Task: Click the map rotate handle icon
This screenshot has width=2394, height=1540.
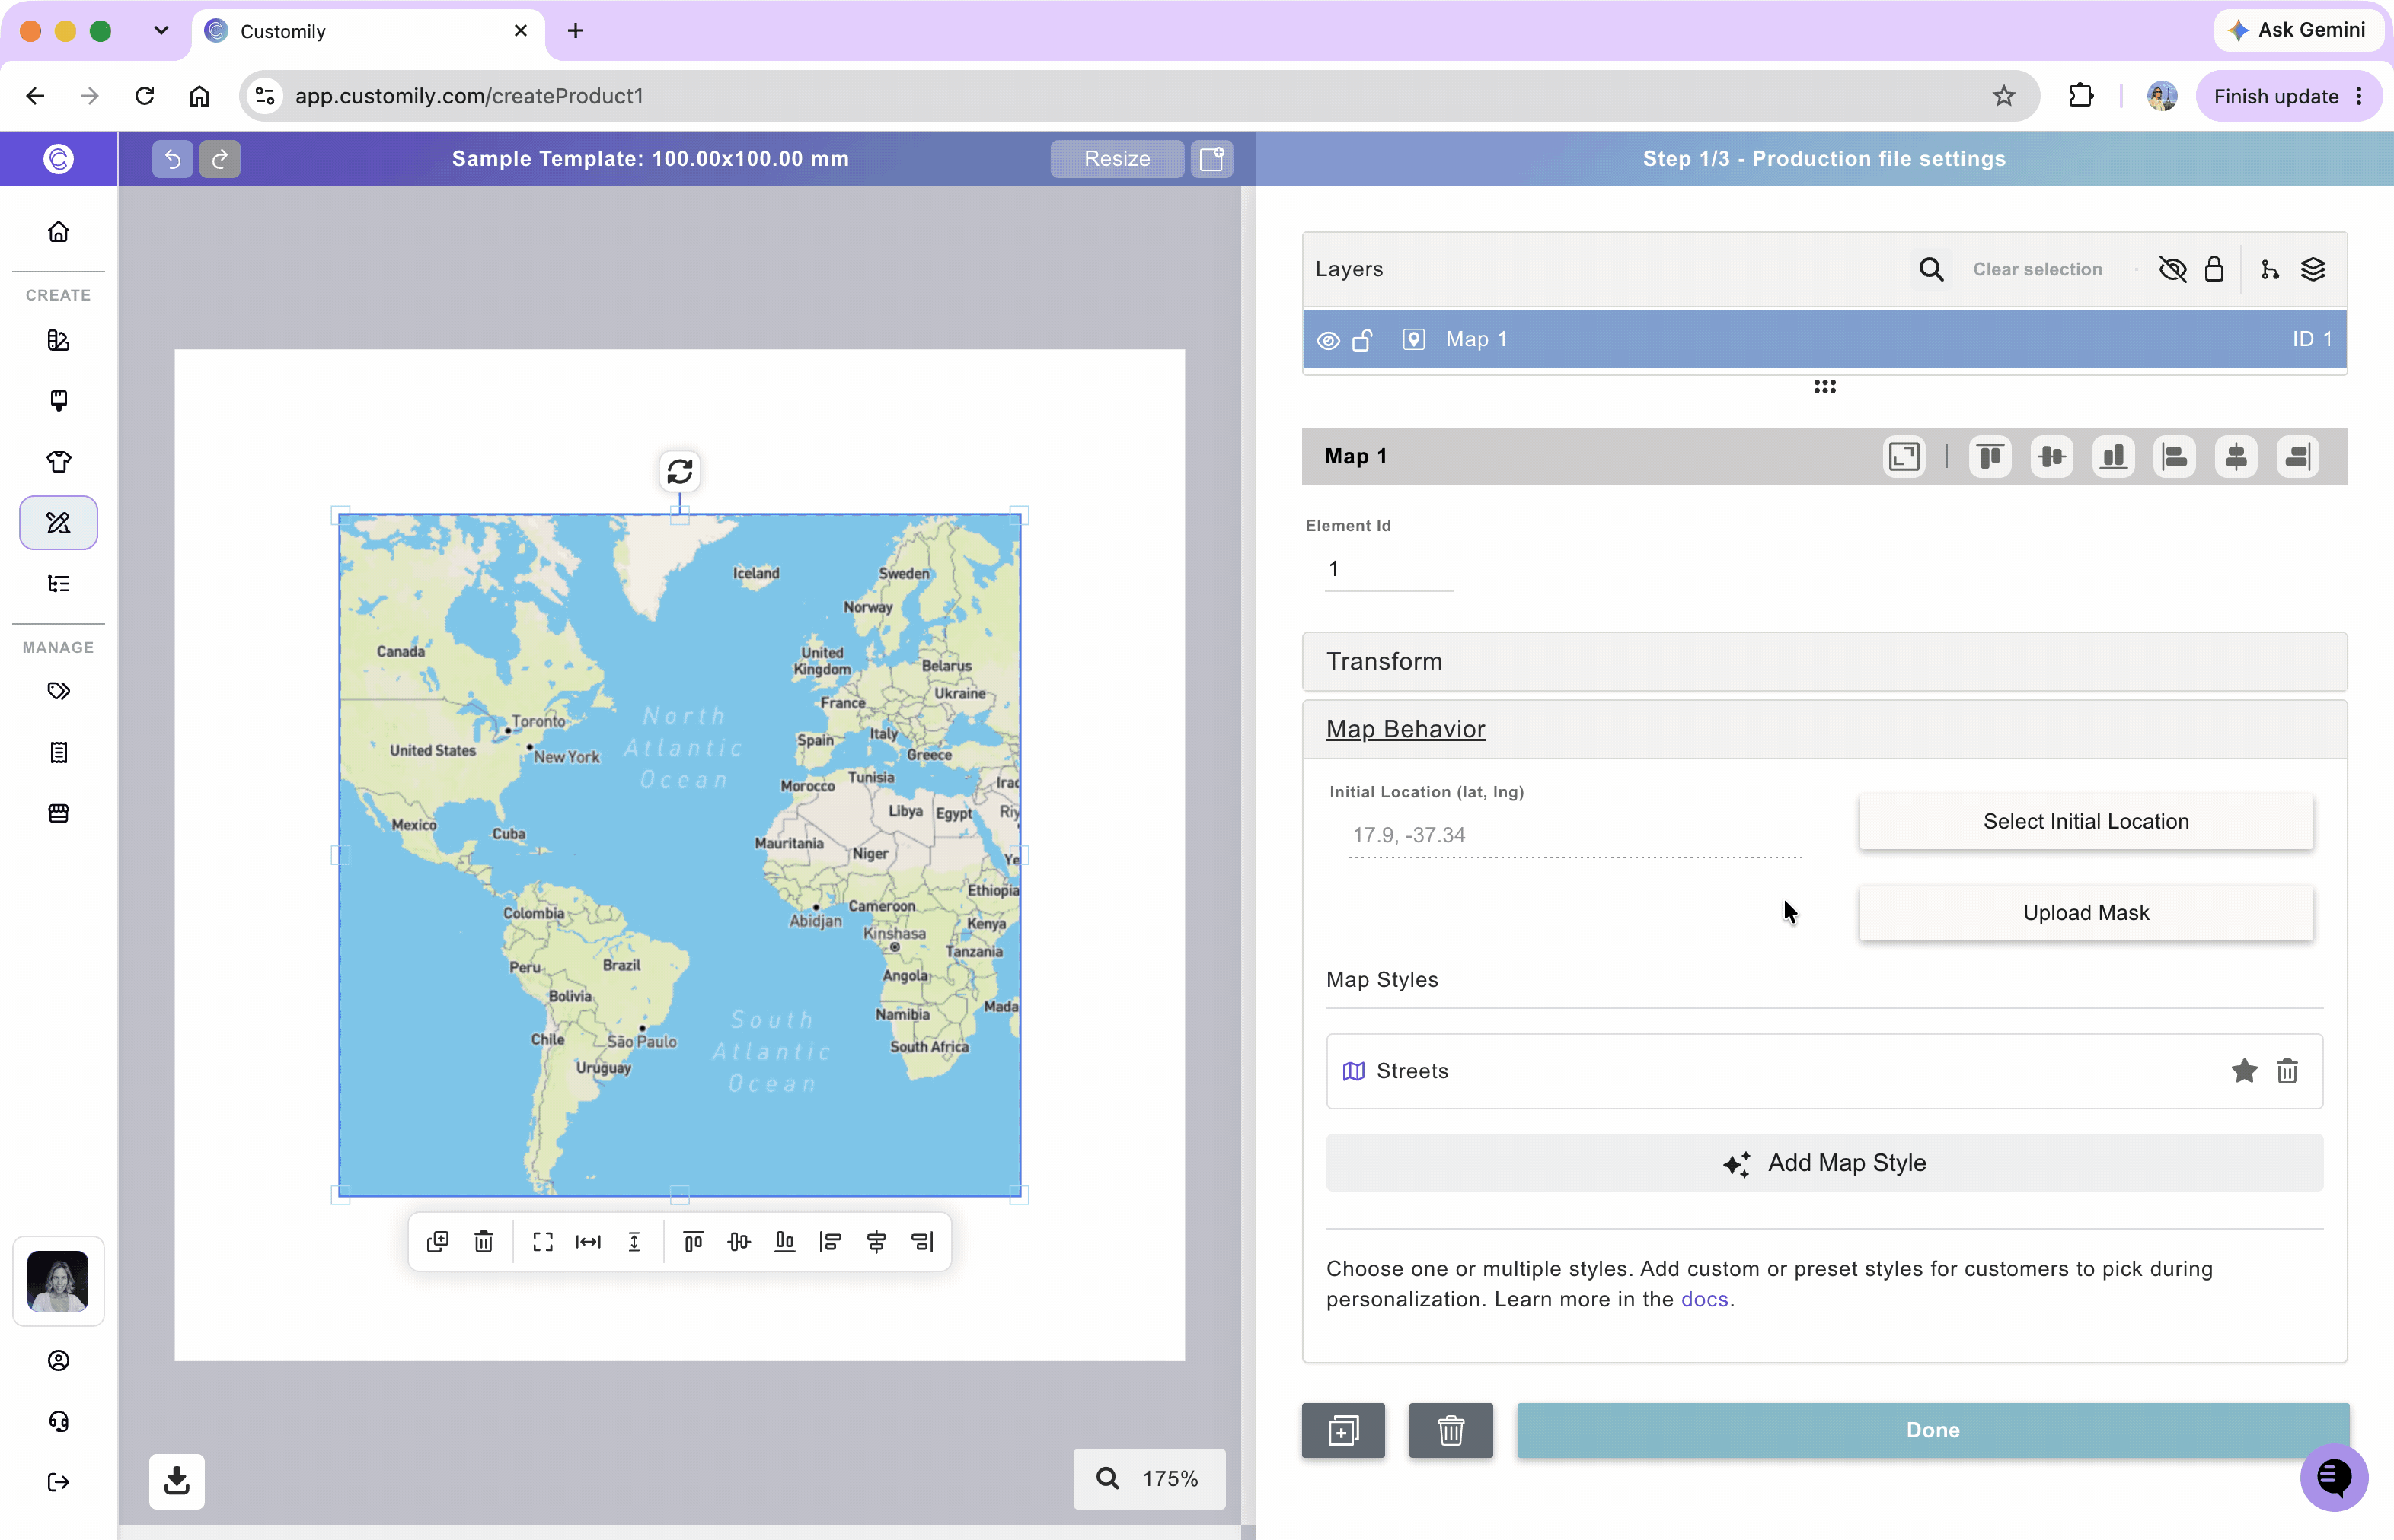Action: click(x=679, y=471)
